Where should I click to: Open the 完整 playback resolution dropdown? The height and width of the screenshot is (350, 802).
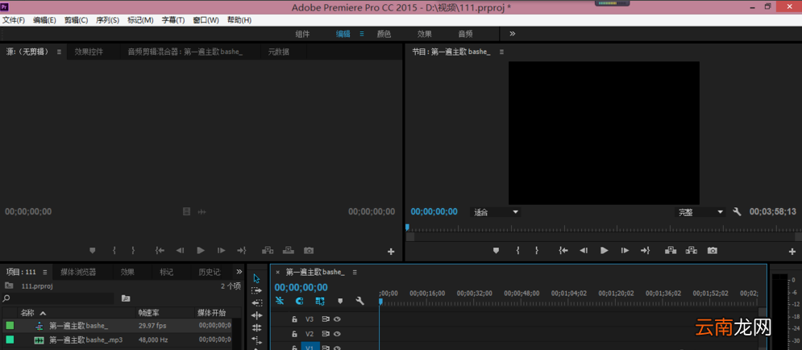pos(700,212)
